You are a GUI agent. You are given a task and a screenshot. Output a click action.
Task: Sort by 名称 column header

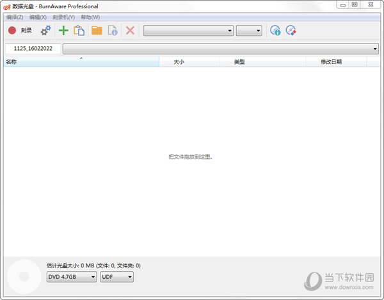81,62
